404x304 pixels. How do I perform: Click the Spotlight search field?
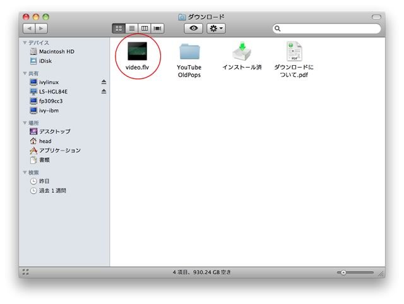pos(330,28)
